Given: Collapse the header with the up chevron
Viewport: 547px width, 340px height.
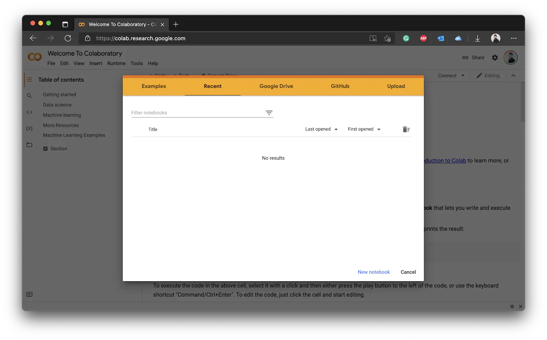Looking at the screenshot, I should (514, 76).
